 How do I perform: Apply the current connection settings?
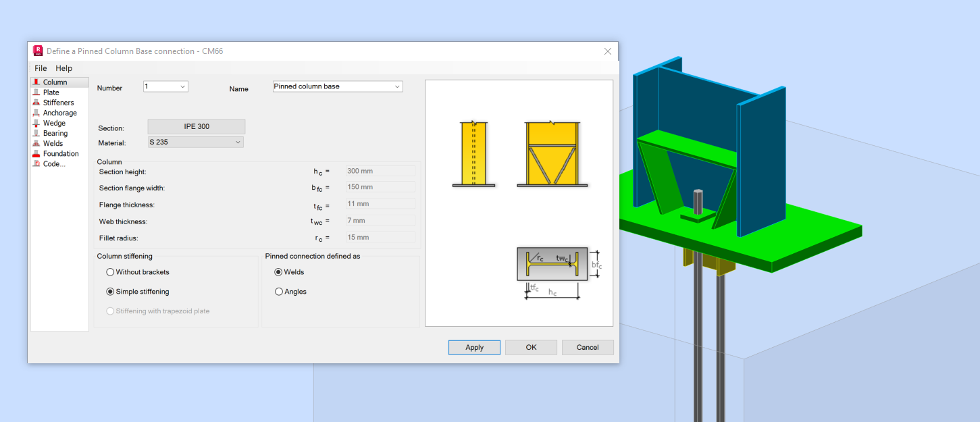474,347
